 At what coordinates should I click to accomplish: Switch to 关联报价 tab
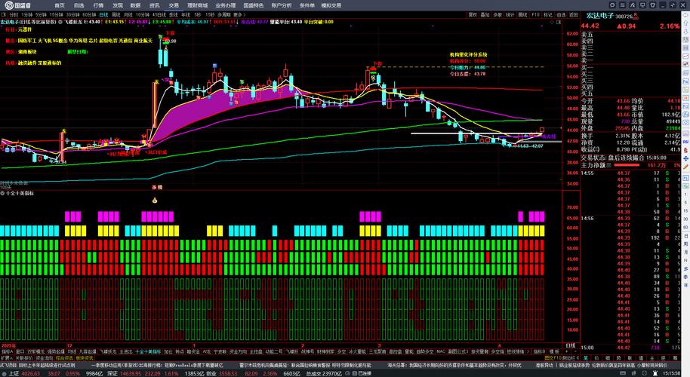pyautogui.click(x=24, y=358)
